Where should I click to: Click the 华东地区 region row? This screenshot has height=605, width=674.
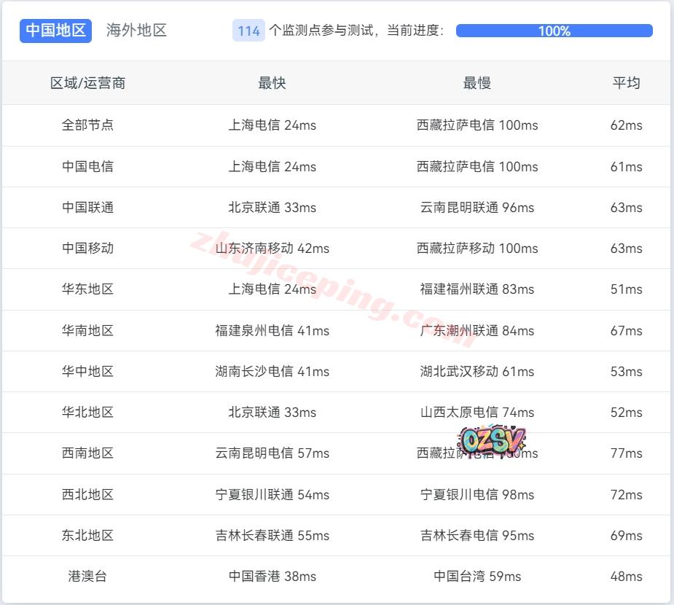[87, 289]
